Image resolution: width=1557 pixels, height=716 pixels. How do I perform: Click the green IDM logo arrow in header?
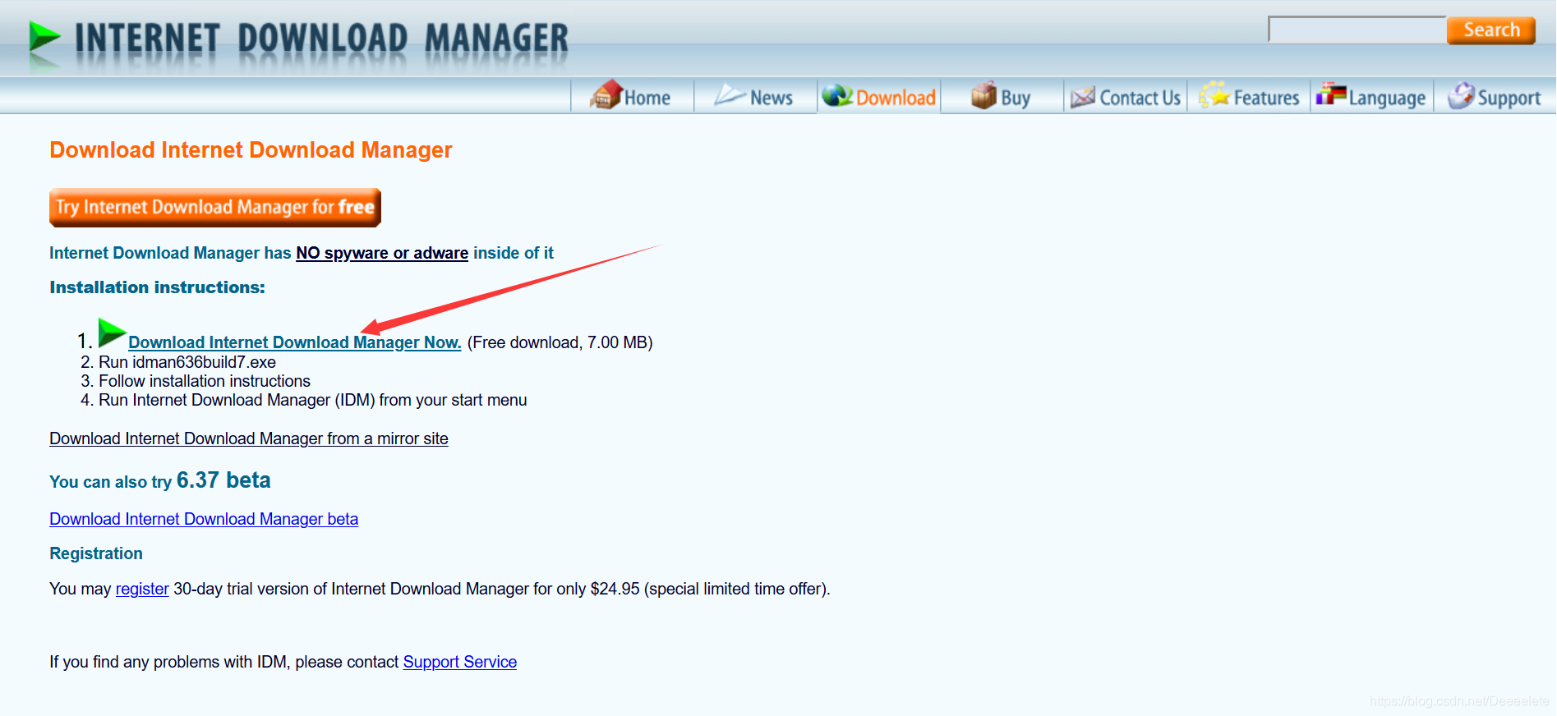point(44,37)
